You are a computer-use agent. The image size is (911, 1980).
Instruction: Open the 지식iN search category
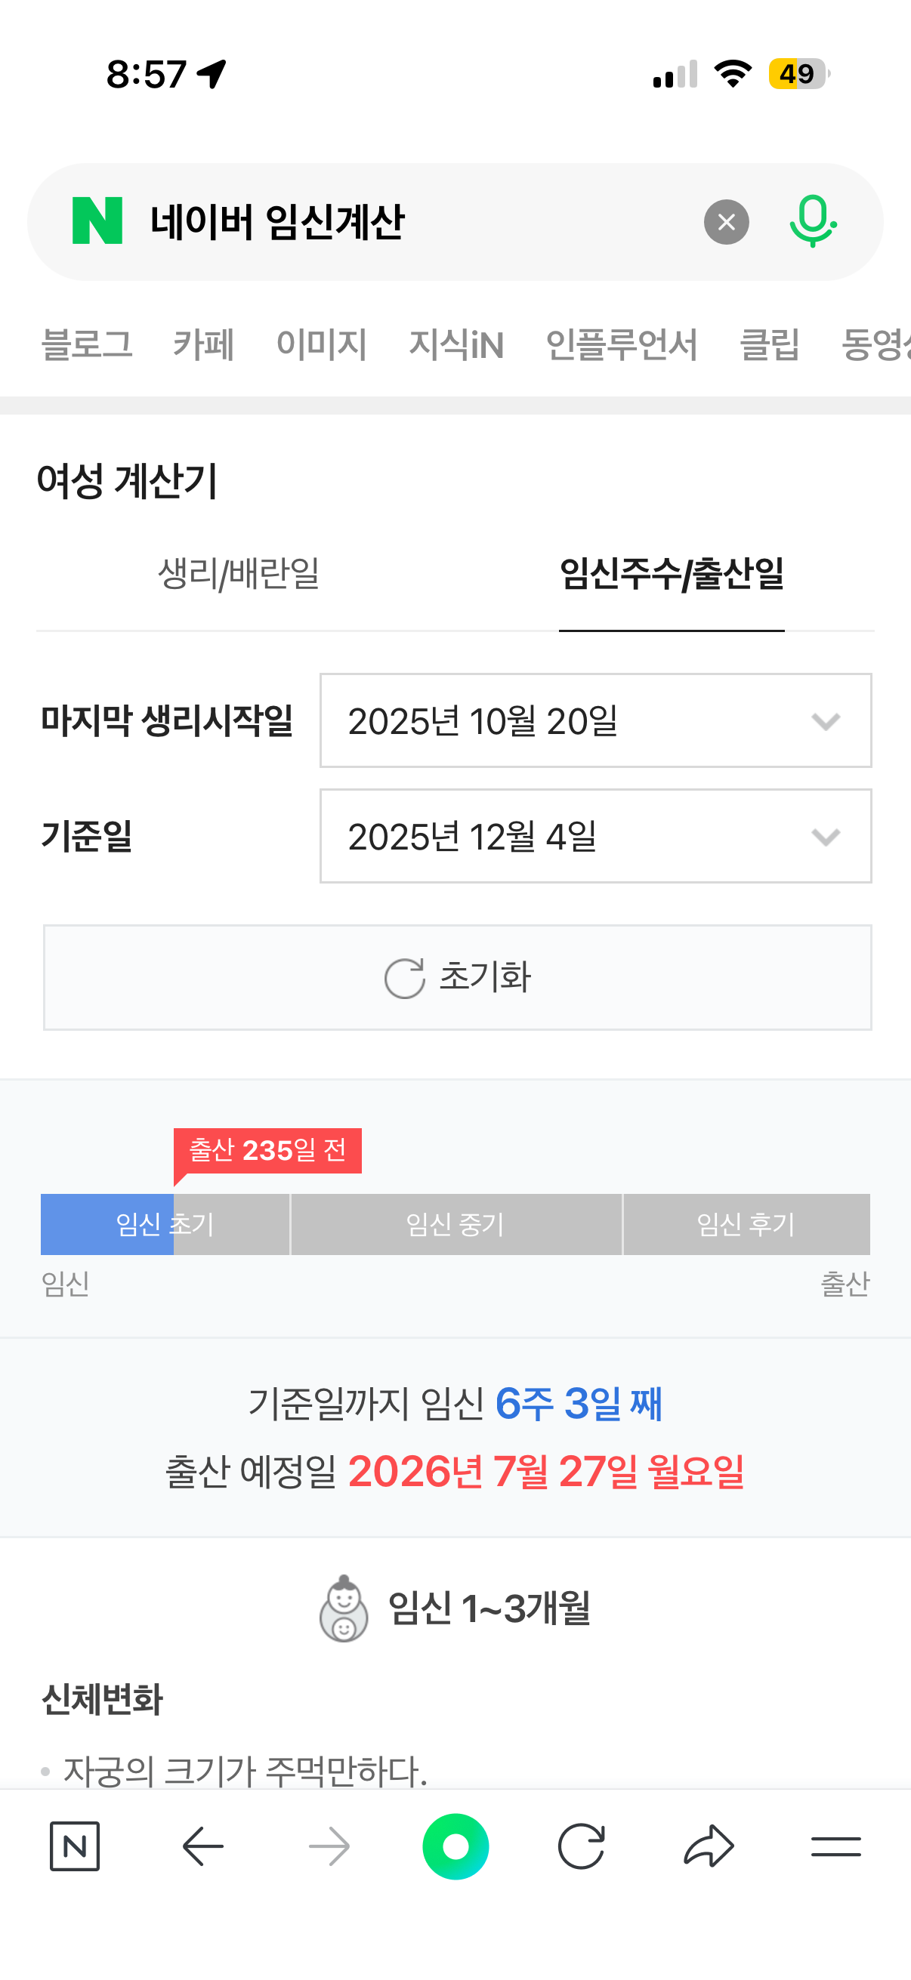tap(456, 344)
